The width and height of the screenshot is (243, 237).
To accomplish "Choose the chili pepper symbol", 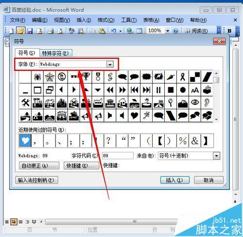I will [171, 77].
